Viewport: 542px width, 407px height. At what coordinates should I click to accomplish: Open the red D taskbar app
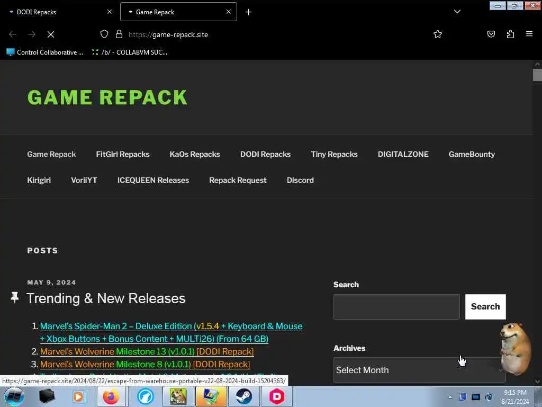click(x=277, y=396)
